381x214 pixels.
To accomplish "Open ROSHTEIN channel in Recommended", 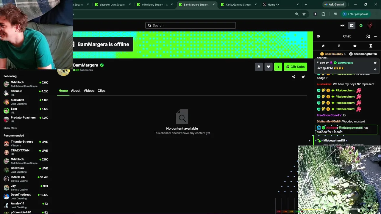I will (26, 179).
